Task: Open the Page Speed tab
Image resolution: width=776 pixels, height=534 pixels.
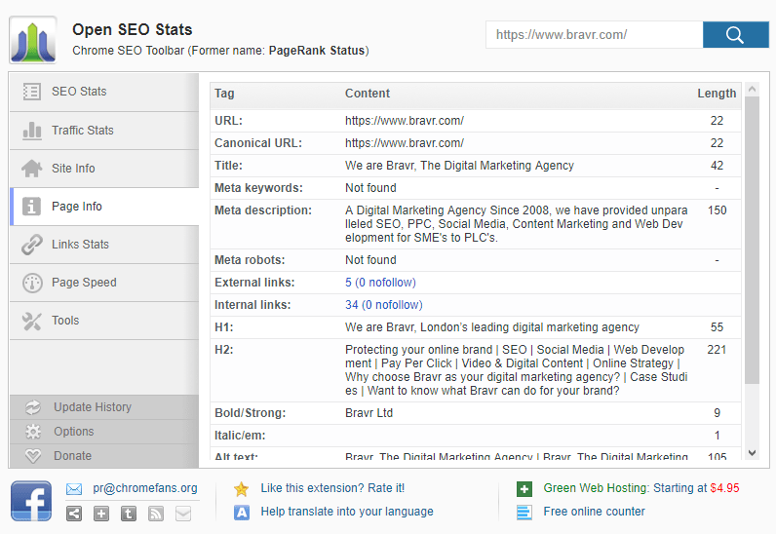Action: tap(104, 284)
